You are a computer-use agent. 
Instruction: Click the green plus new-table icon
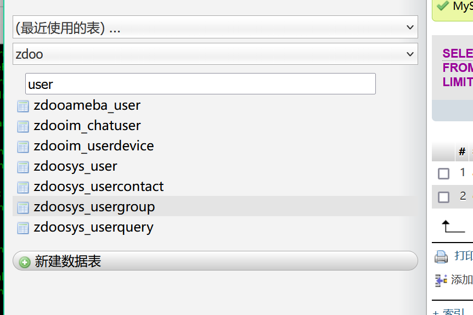coord(25,262)
